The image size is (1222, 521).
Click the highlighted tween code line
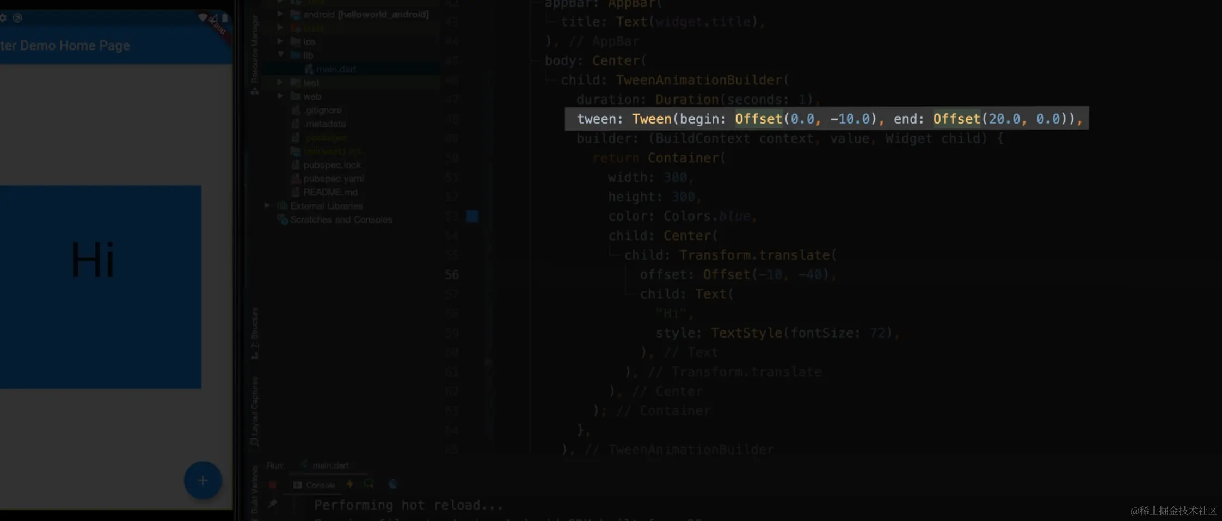pyautogui.click(x=827, y=119)
